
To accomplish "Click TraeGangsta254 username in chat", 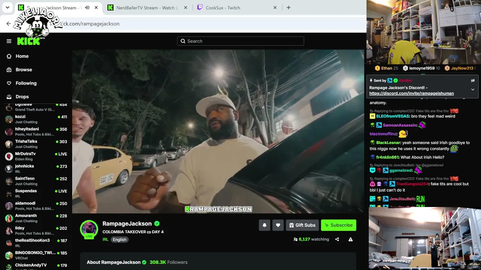I will (x=412, y=184).
